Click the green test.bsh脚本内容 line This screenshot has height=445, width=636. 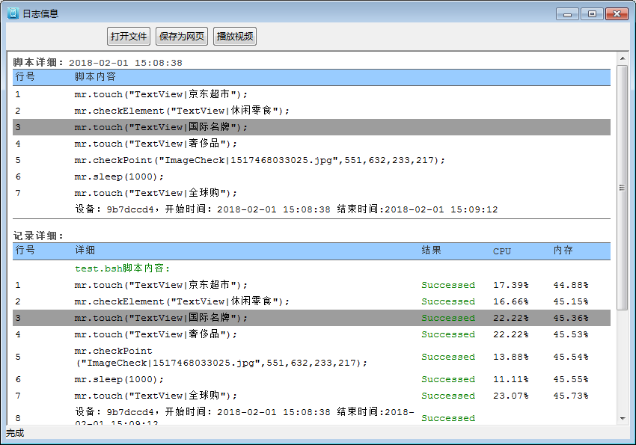pos(122,268)
